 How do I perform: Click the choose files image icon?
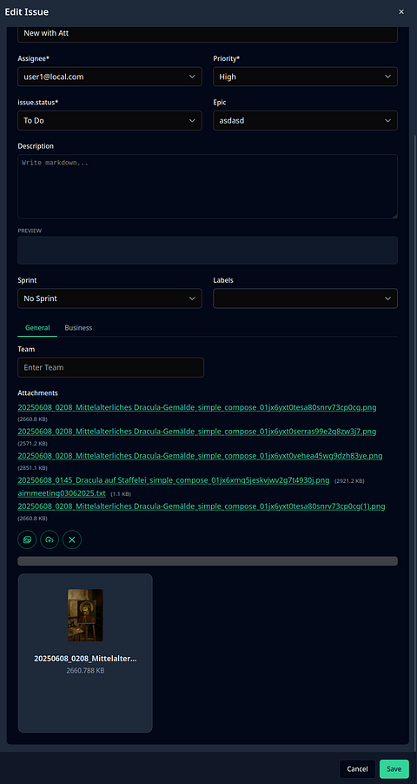pyautogui.click(x=27, y=539)
